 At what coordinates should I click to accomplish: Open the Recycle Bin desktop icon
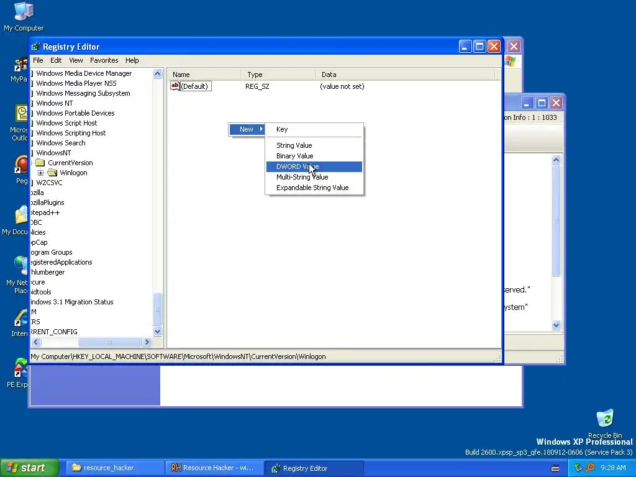click(605, 424)
